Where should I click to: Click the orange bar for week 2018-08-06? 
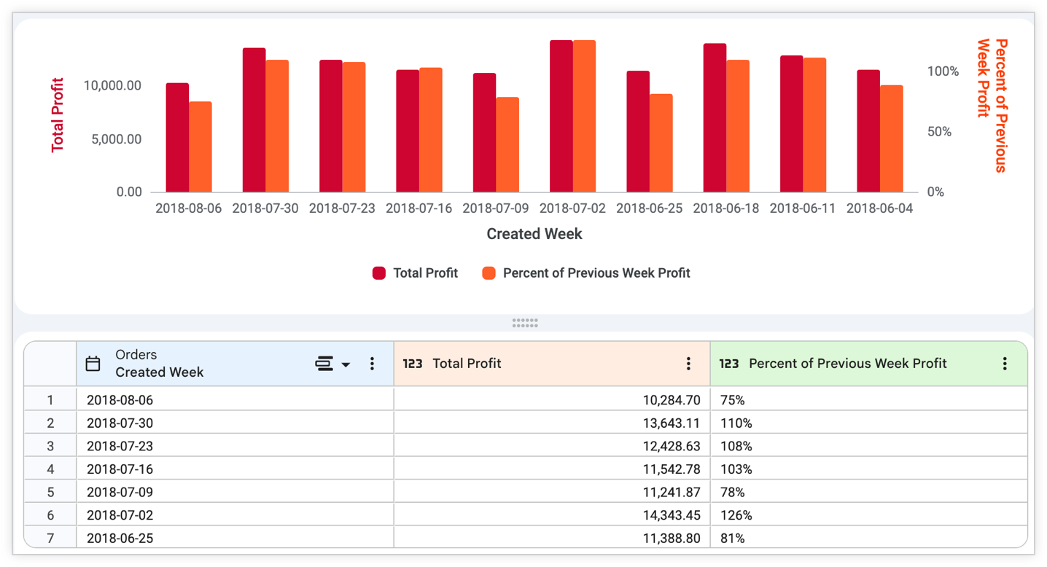tap(201, 147)
